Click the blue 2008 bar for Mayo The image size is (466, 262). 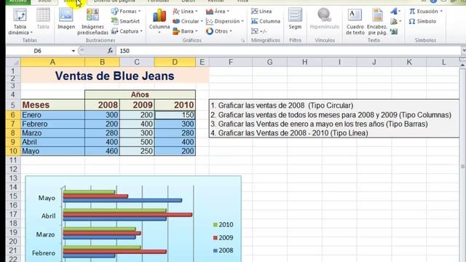122,201
